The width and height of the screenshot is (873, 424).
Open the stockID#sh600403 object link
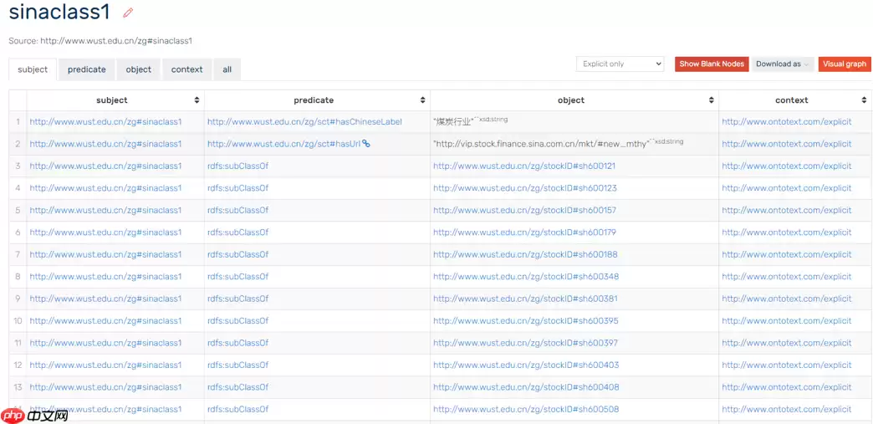click(x=526, y=365)
